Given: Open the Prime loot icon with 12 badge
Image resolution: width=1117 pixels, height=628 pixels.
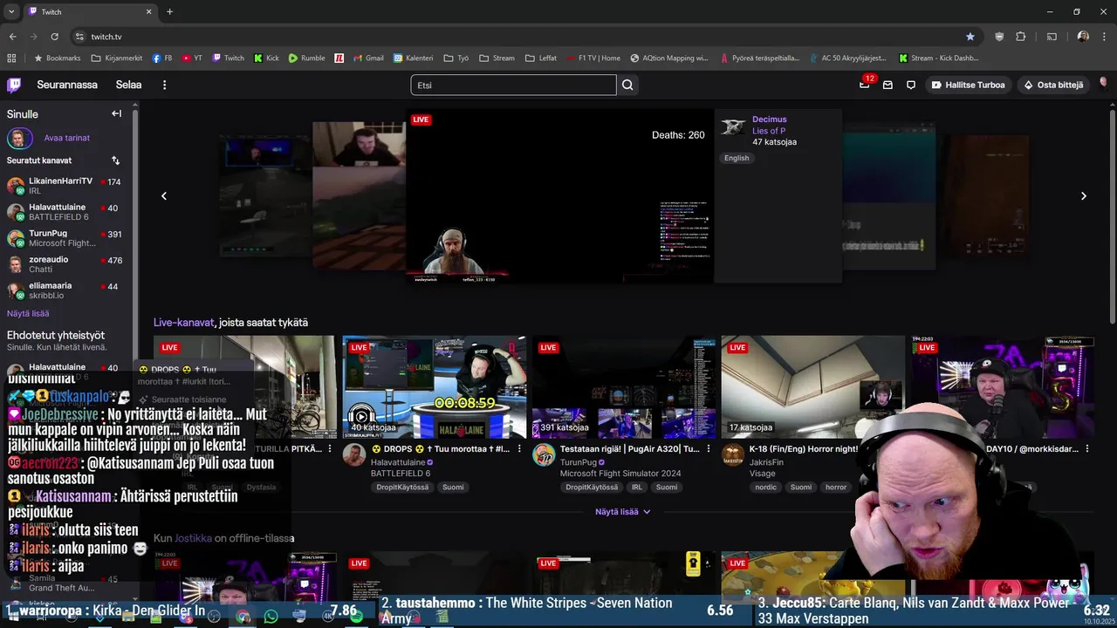Looking at the screenshot, I should [x=865, y=85].
